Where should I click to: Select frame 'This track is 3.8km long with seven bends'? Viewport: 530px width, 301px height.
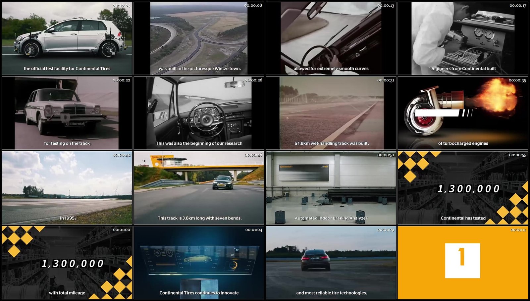[199, 188]
